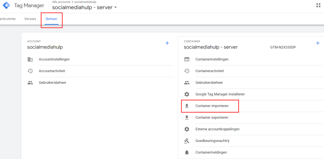Click the Tag Manager logo icon
The image size is (324, 159).
coord(7,5)
